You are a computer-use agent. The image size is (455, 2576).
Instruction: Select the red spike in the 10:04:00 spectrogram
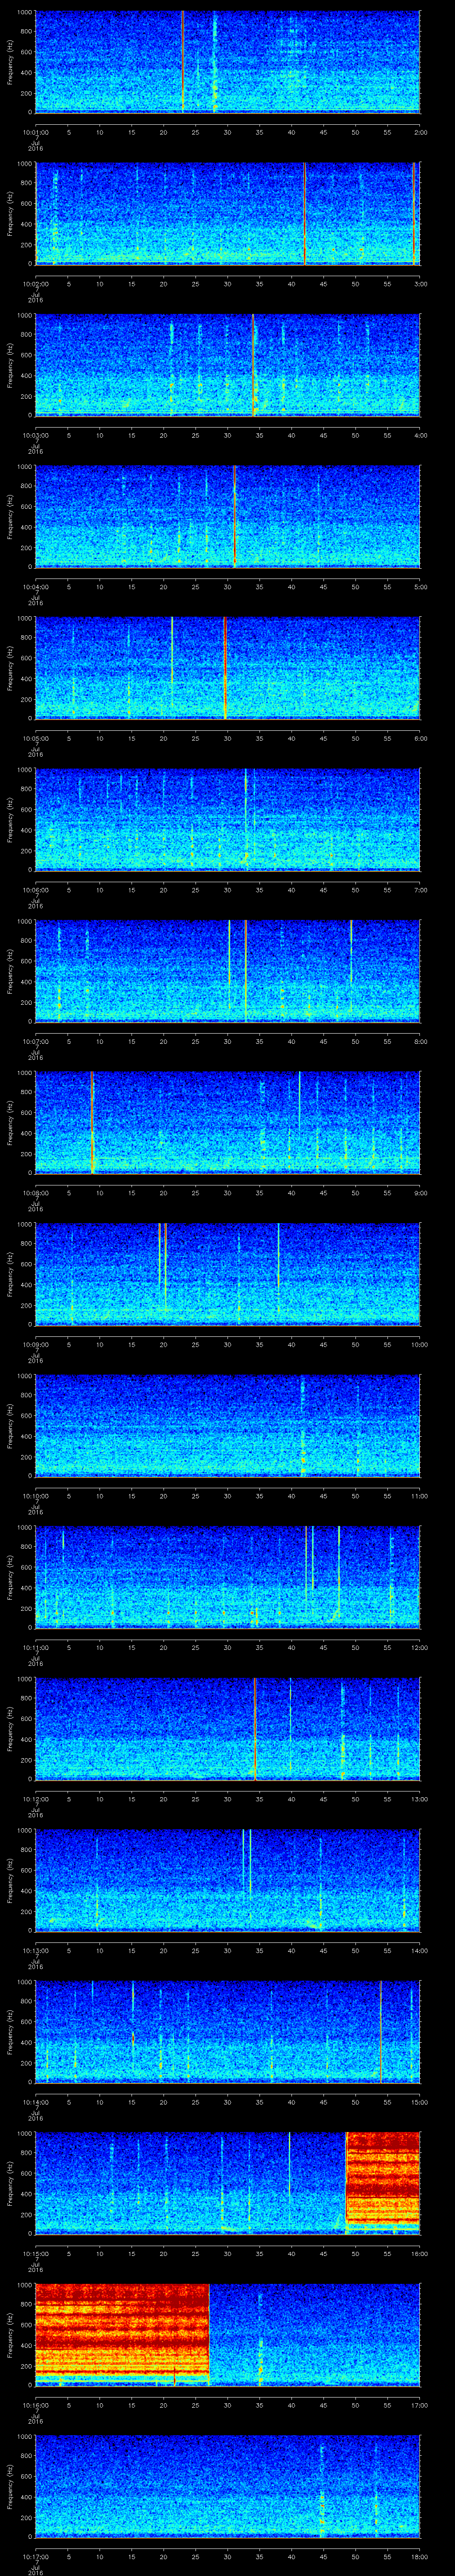234,516
